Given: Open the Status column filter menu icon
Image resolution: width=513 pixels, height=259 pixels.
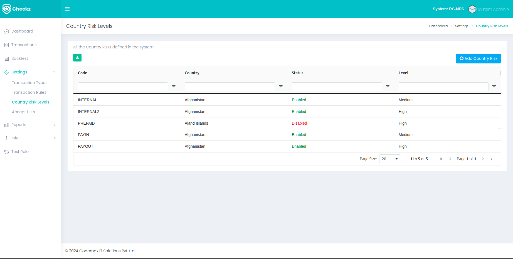Looking at the screenshot, I should 388,87.
